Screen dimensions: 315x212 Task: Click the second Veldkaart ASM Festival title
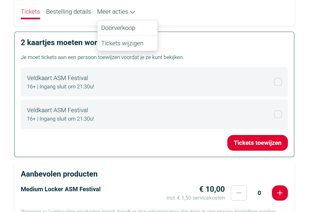(x=58, y=110)
